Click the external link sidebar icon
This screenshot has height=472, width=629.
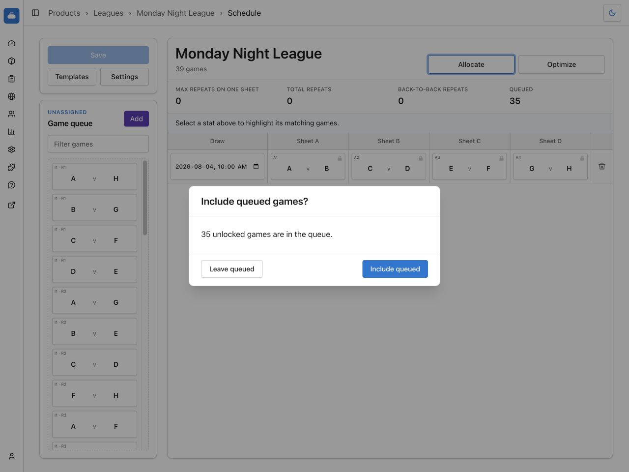(x=12, y=205)
